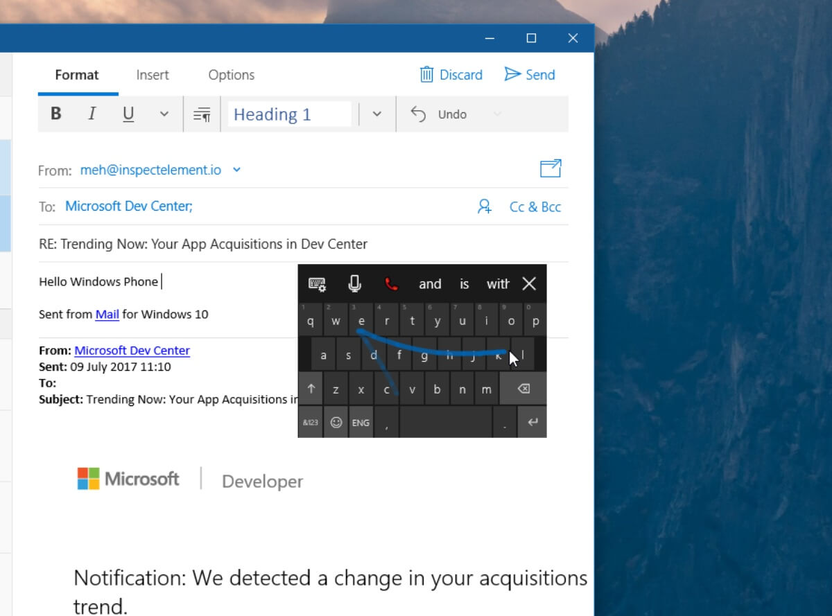Image resolution: width=832 pixels, height=616 pixels.
Task: Switch to the Options tab
Action: point(232,75)
